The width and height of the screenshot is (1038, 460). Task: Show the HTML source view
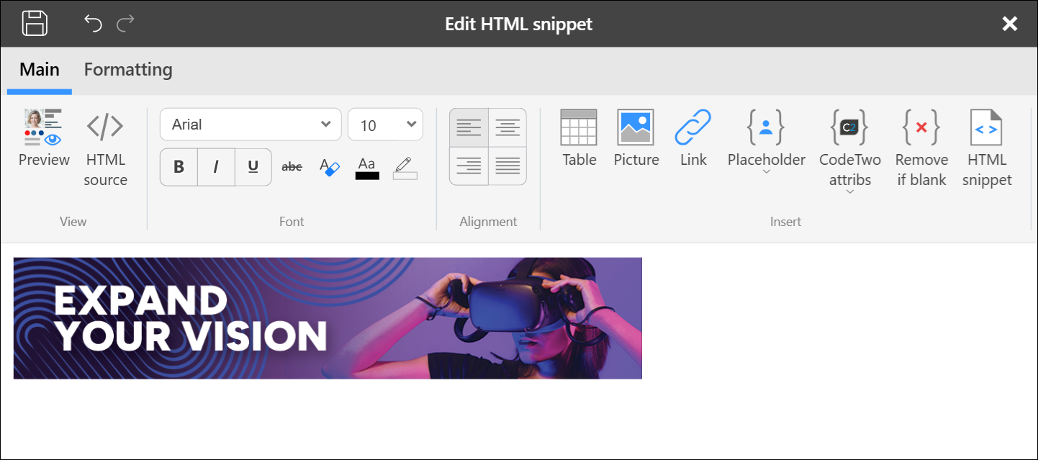pos(105,149)
